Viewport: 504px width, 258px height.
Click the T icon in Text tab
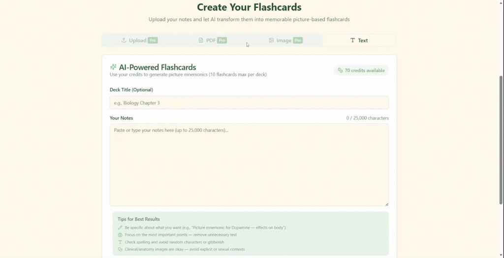[x=352, y=40]
